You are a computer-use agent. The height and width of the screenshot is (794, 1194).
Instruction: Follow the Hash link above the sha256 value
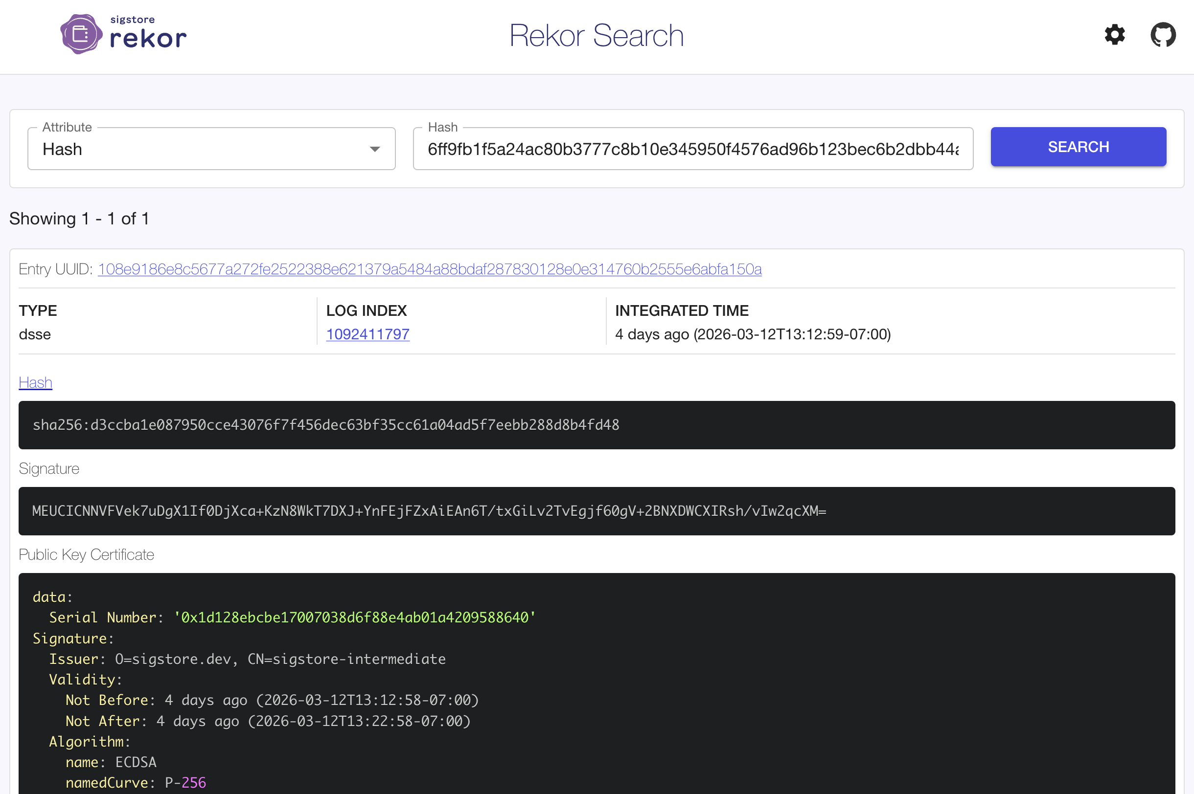(35, 383)
